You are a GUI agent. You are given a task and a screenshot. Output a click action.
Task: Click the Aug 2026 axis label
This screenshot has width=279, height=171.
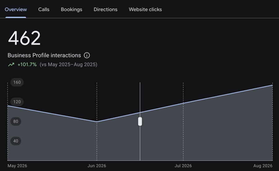point(263,166)
